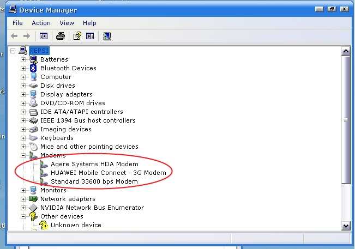
Task: Select Standard 33600 bps Modem
Action: point(94,181)
